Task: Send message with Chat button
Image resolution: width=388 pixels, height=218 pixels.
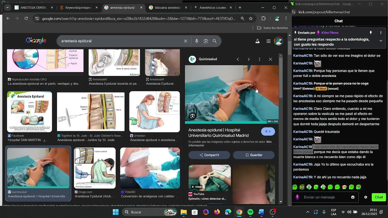Action: click(379, 197)
